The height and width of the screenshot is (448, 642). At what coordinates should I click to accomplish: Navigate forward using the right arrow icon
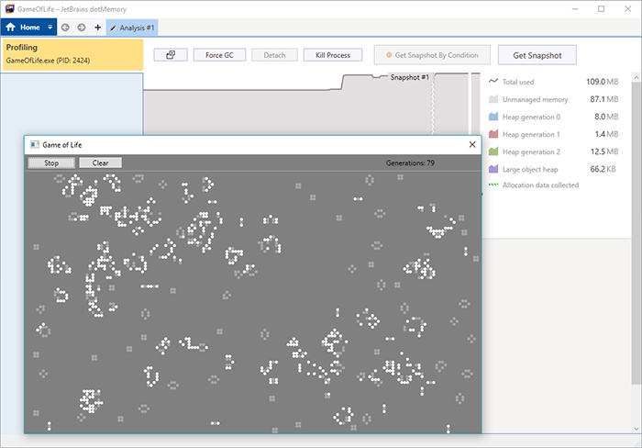tap(82, 28)
